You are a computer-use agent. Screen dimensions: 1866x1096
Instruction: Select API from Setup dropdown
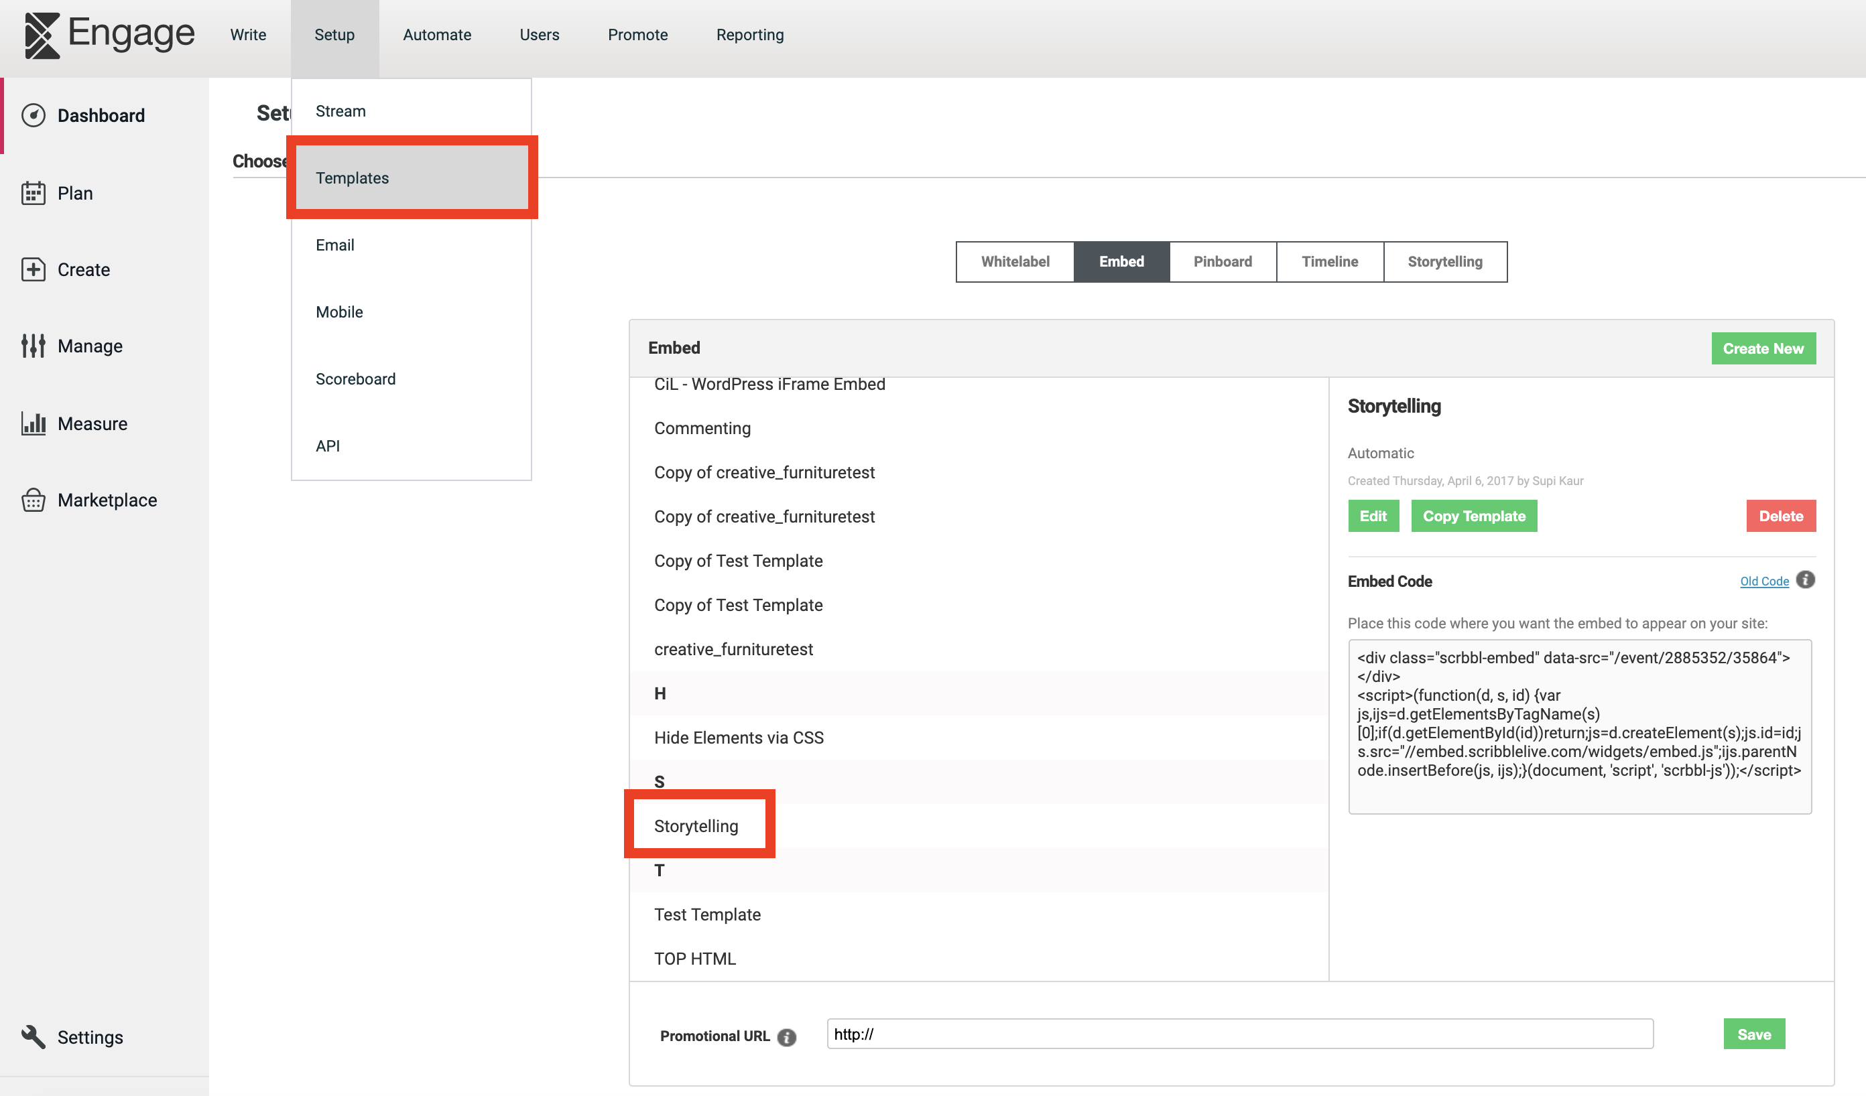tap(412, 446)
